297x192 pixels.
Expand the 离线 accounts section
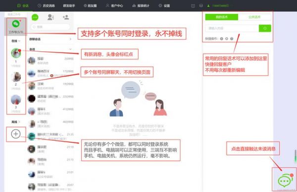(16, 122)
